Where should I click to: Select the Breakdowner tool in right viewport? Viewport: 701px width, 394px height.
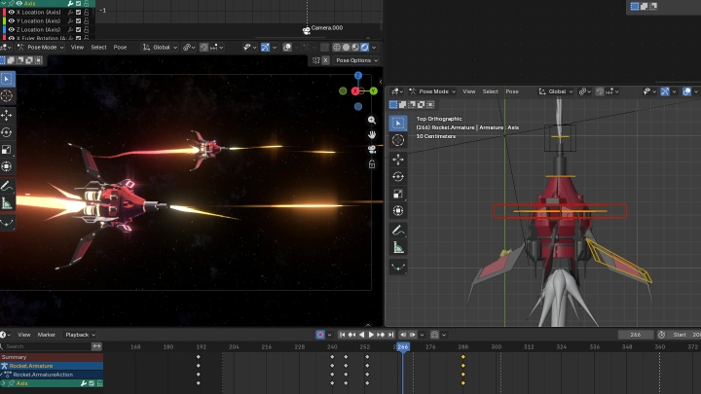[398, 268]
